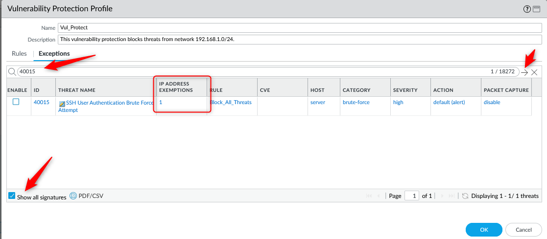Click the edit pencil icon beside SSH threat
Viewport: 547px width, 239px height.
(62, 104)
